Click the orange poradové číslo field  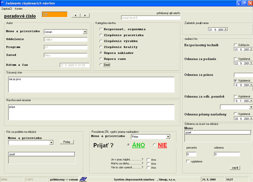pos(55,15)
